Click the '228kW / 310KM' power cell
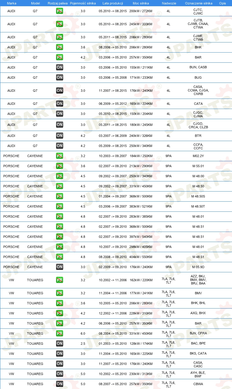 point(141,313)
